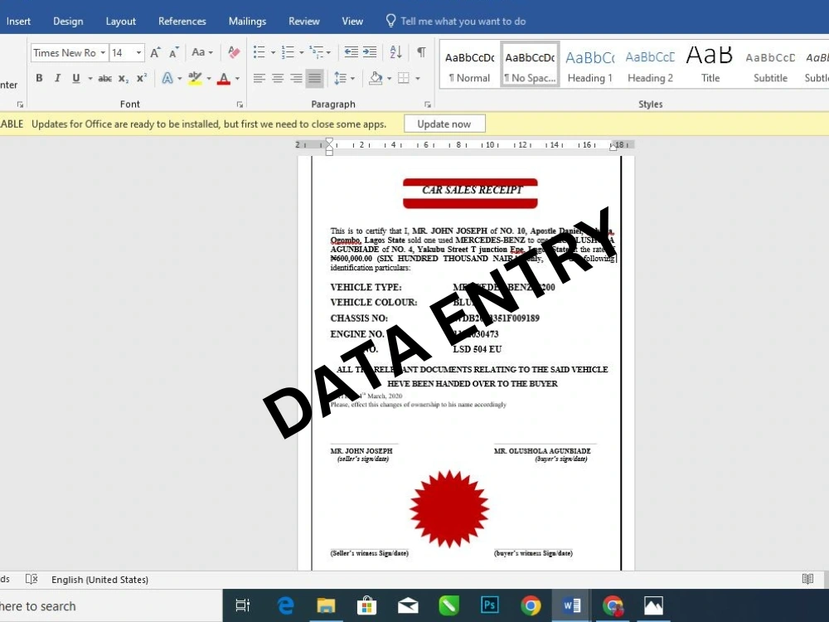
Task: Click the Read Mode view icon
Action: click(x=807, y=579)
